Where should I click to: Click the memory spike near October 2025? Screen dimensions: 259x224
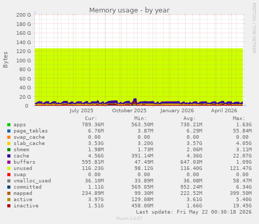coord(135,101)
